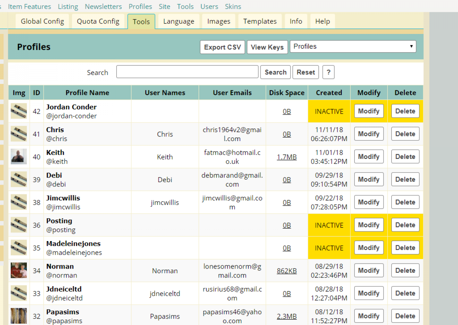Click in the profile search field
This screenshot has height=325, width=458.
pyautogui.click(x=187, y=72)
